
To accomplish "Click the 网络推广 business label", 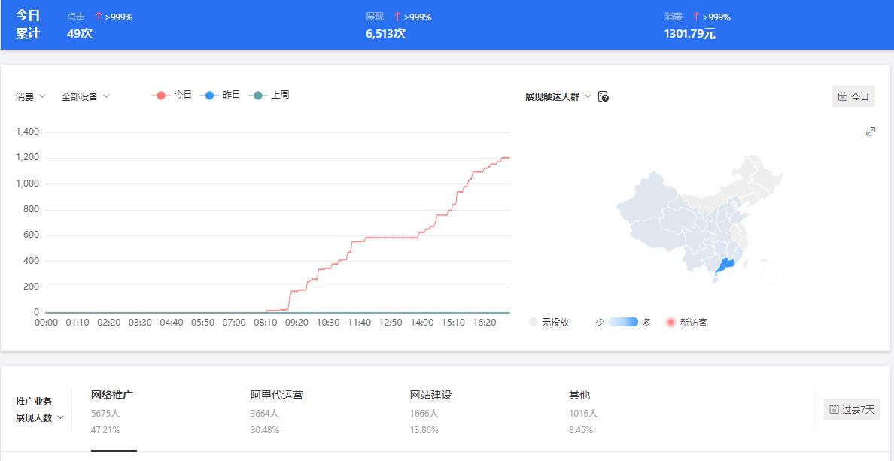I will [x=114, y=394].
